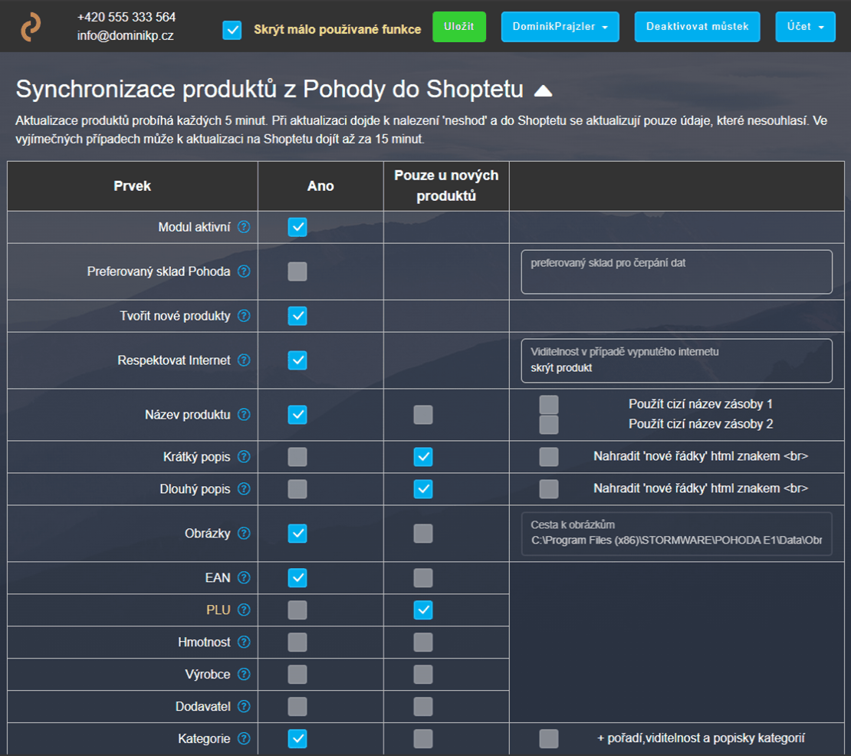Check Hmotnost only-new-products checkbox

click(x=423, y=642)
